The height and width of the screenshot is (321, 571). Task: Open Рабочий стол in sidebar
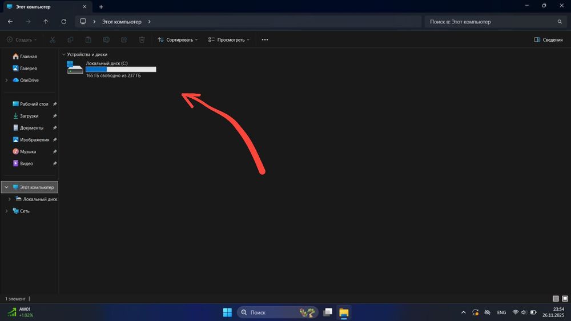click(x=34, y=104)
